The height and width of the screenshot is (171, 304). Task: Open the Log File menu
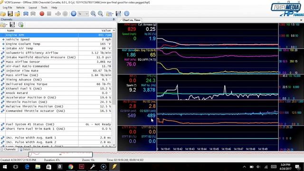click(x=8, y=8)
